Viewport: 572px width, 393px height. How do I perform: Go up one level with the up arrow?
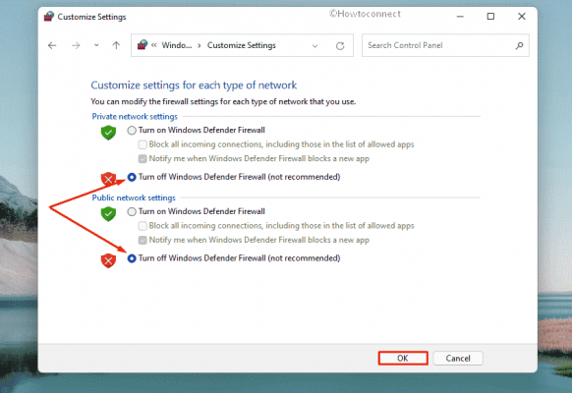(x=116, y=45)
